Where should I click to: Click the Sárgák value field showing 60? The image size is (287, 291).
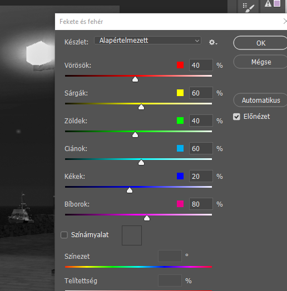pyautogui.click(x=201, y=93)
